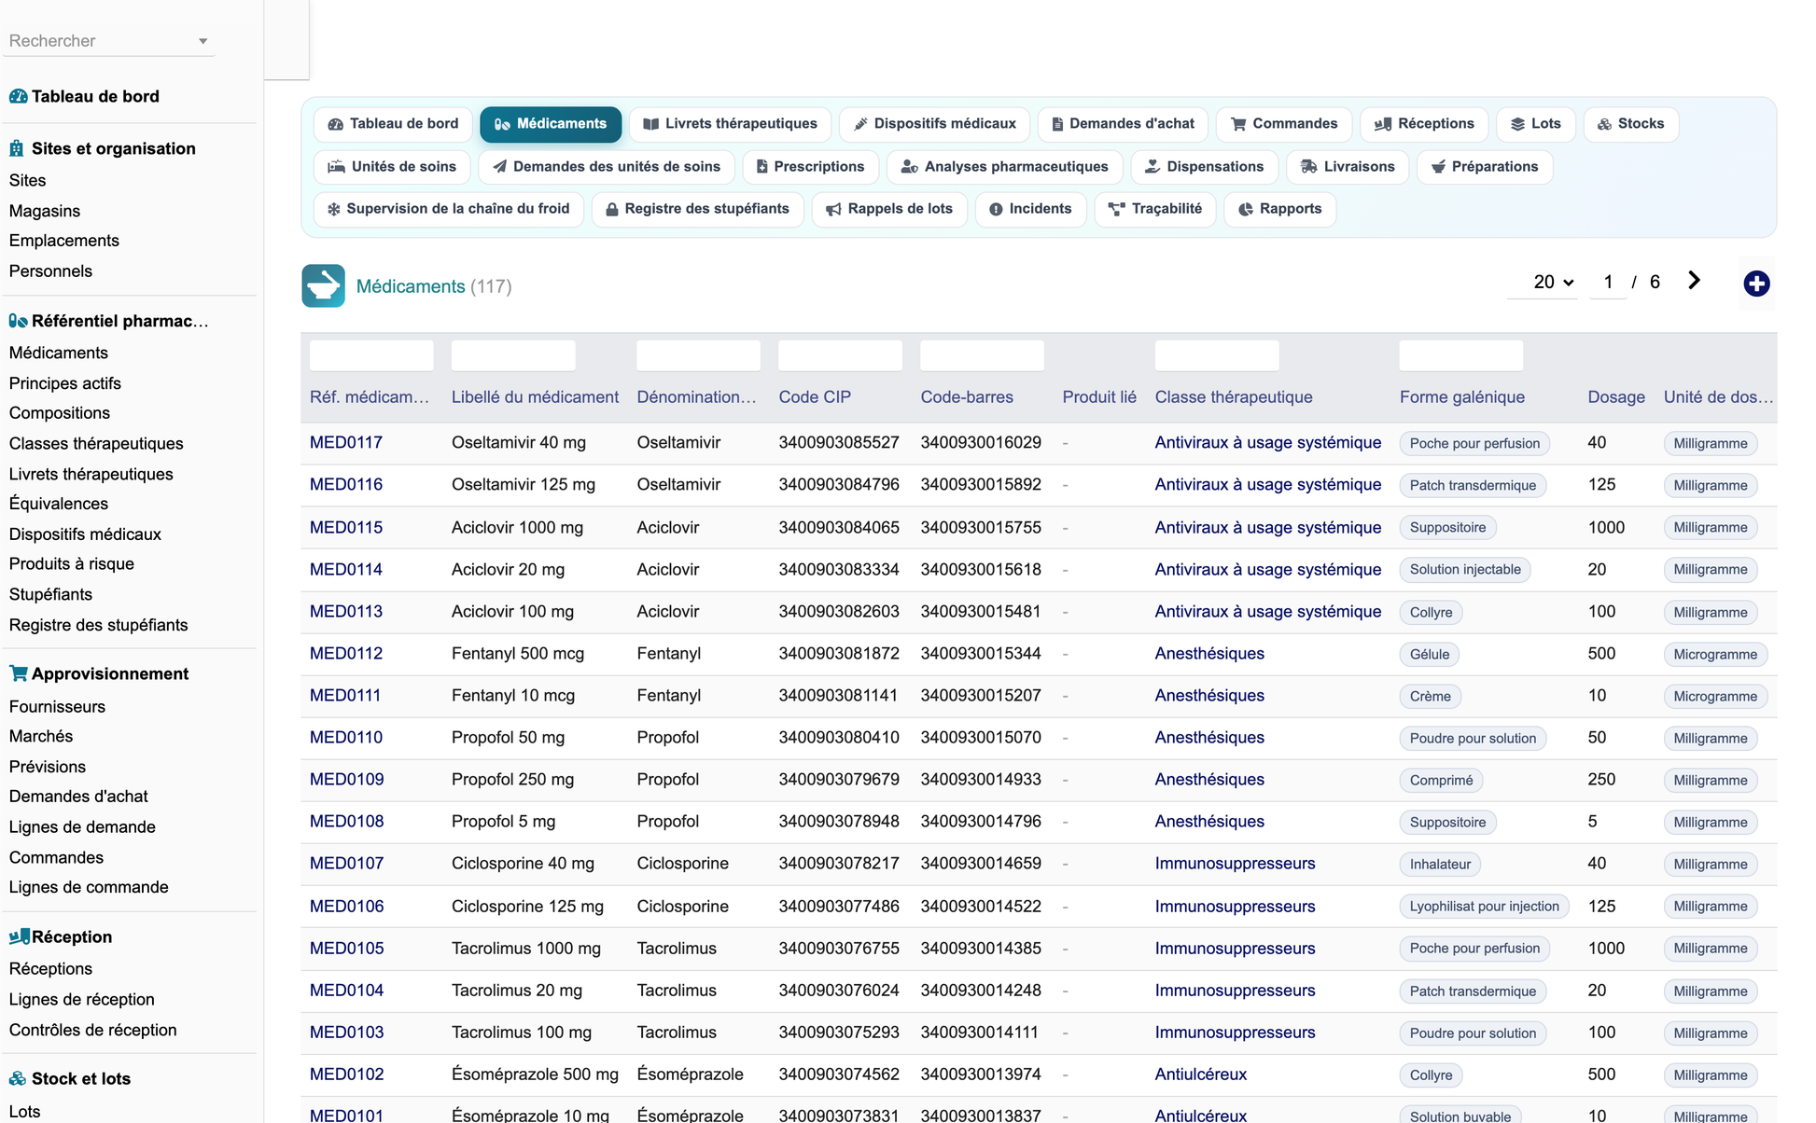The image size is (1816, 1123).
Task: Click the Code CIP filter field
Action: [x=840, y=355]
